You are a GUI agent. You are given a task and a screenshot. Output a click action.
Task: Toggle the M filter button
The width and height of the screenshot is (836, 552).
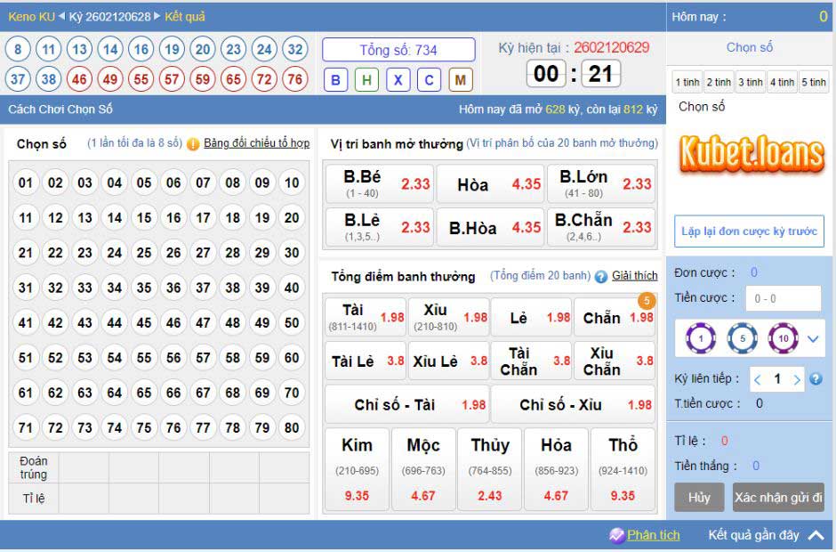(460, 80)
